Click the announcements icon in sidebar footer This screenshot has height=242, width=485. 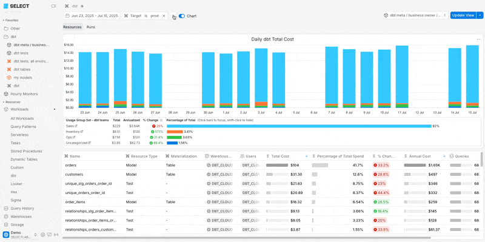[x=56, y=235]
